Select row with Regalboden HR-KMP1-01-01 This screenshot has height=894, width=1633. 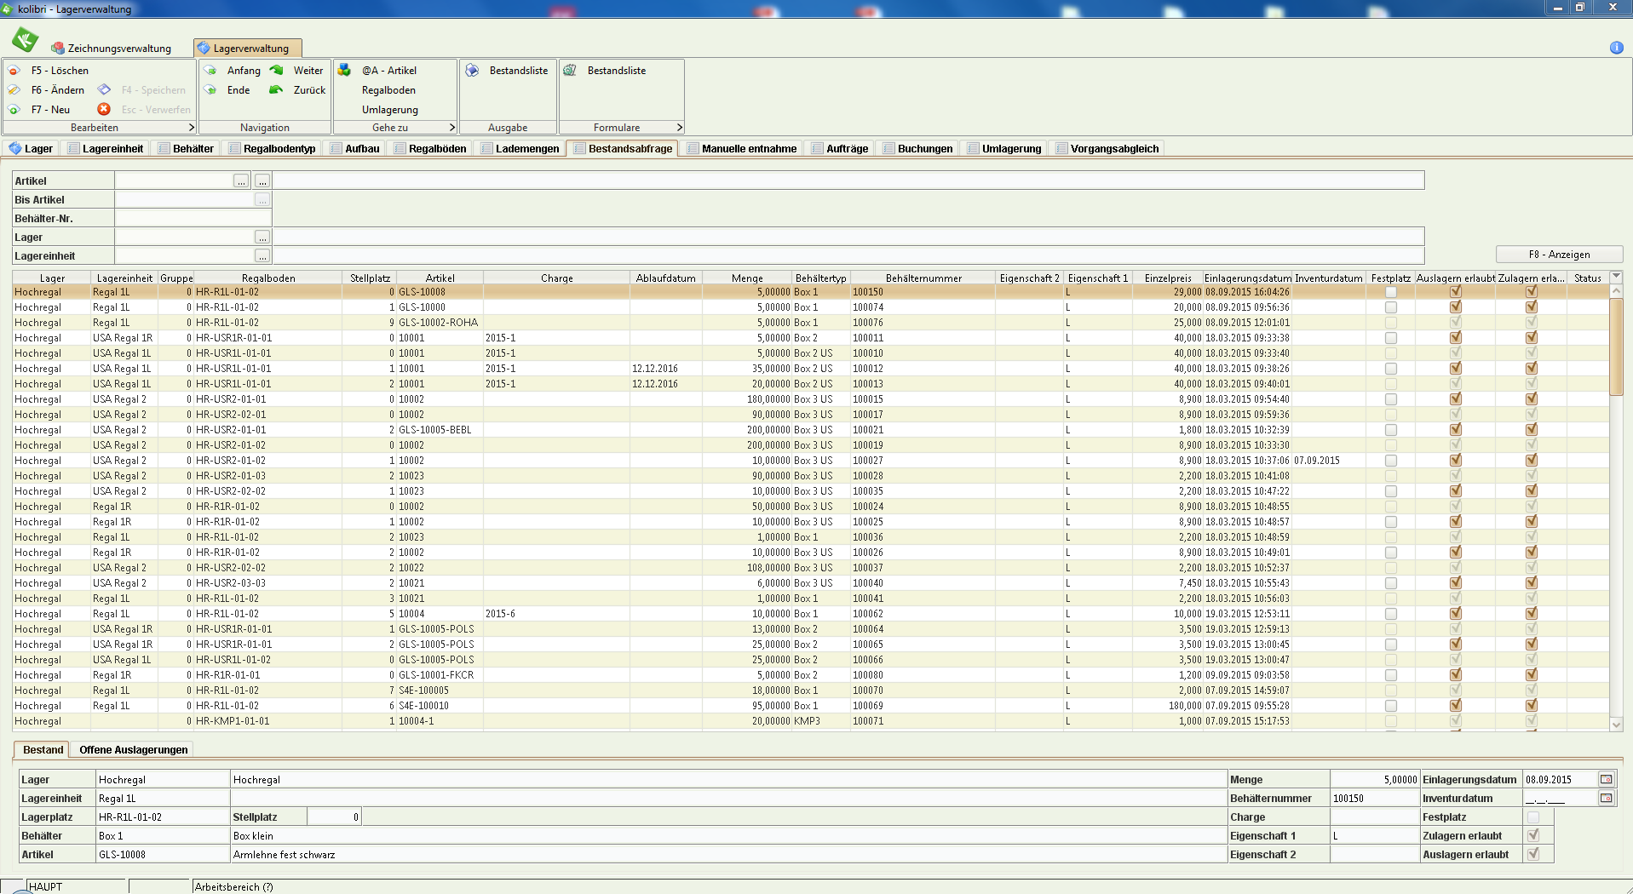click(810, 721)
